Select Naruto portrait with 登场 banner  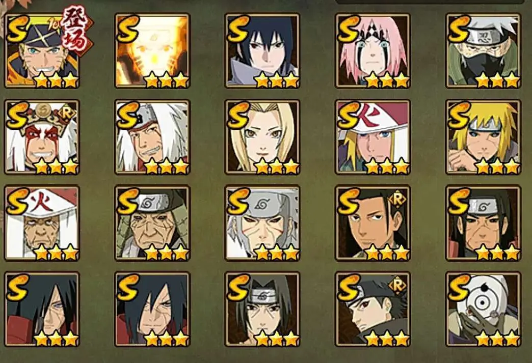point(42,51)
